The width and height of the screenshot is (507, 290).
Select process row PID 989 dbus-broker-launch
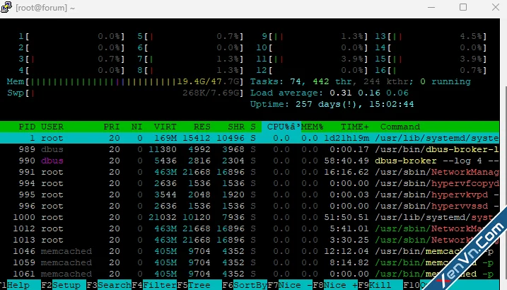[x=250, y=149]
